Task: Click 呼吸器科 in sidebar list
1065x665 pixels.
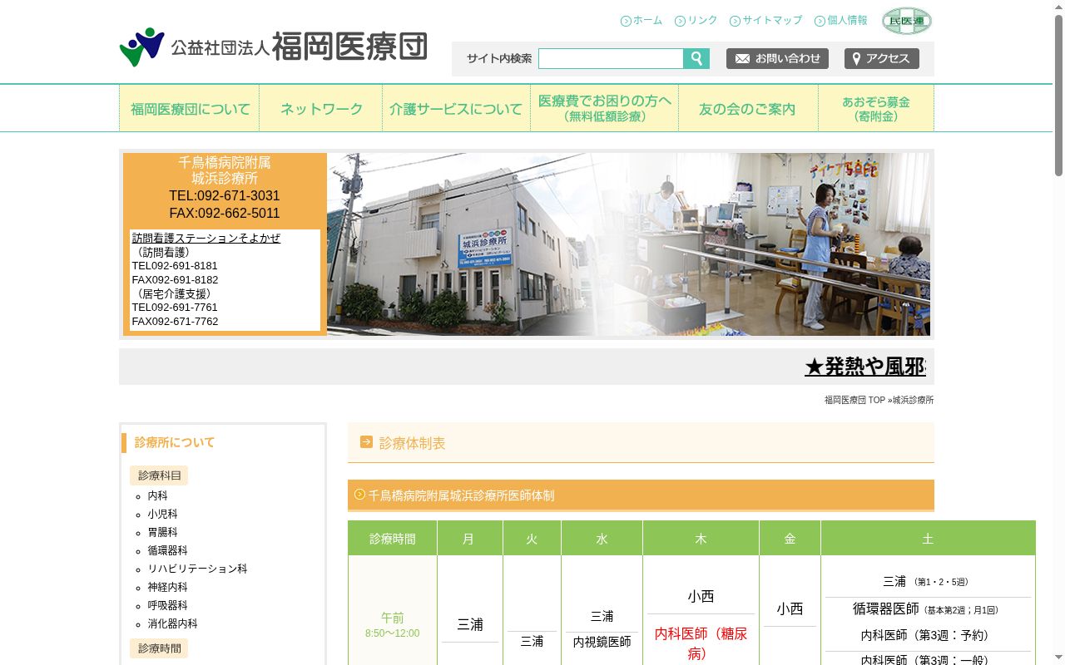Action: tap(167, 605)
